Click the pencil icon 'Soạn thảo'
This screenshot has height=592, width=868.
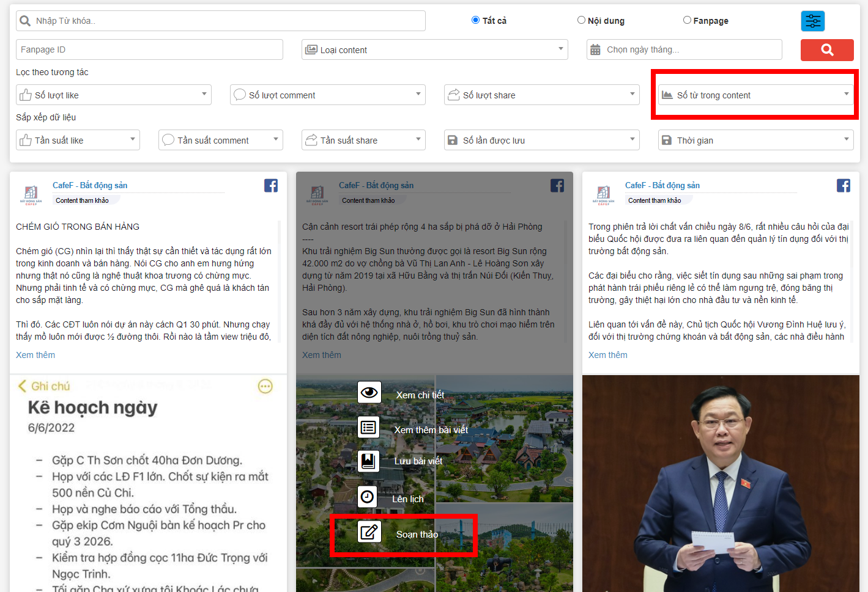(369, 532)
